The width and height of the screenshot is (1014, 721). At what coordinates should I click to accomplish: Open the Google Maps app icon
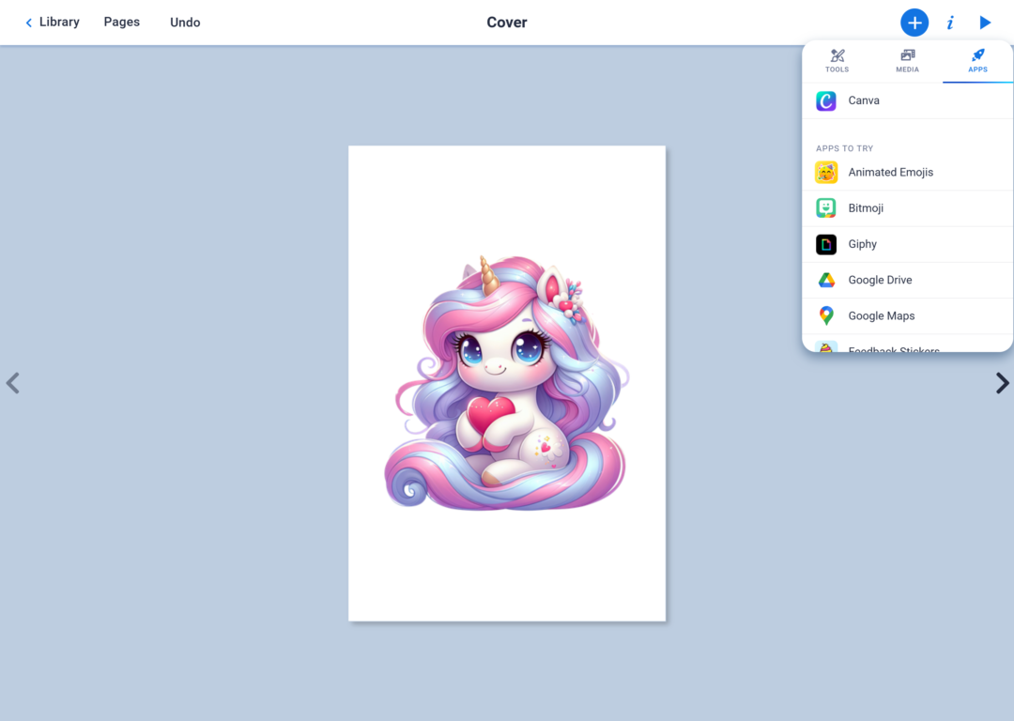click(x=826, y=315)
